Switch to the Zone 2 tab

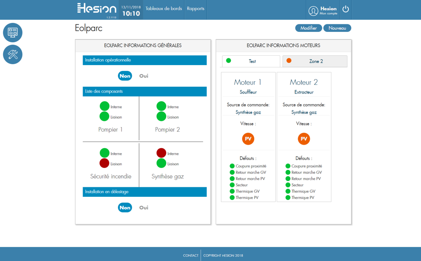315,61
